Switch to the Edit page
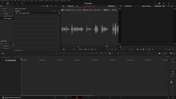 77,98
